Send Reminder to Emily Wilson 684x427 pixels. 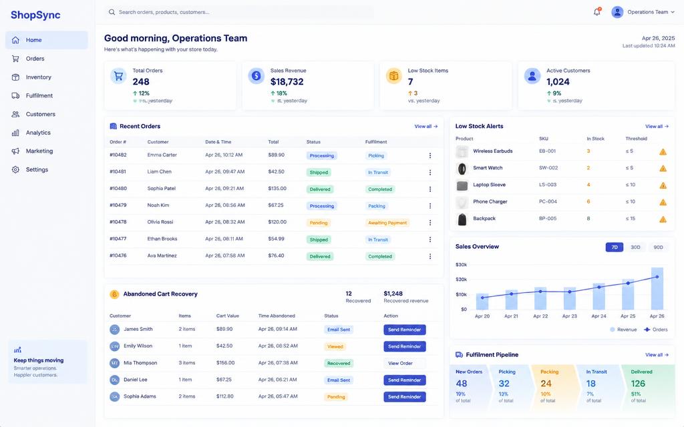[x=404, y=346]
